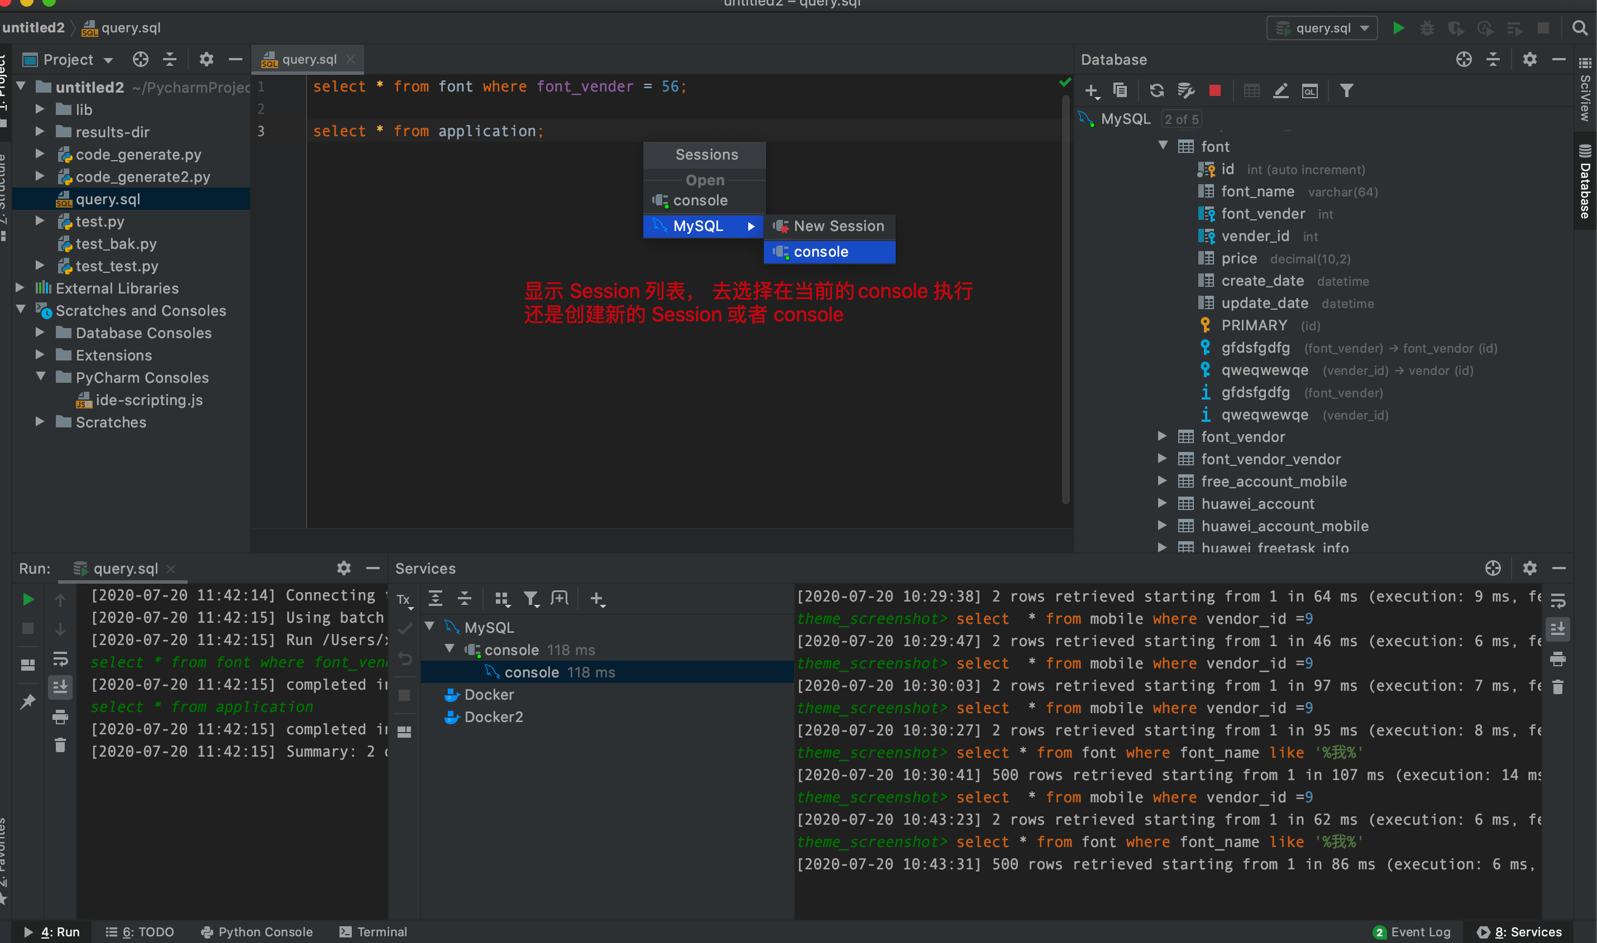Open Run panel settings gear
1597x943 pixels.
point(344,568)
